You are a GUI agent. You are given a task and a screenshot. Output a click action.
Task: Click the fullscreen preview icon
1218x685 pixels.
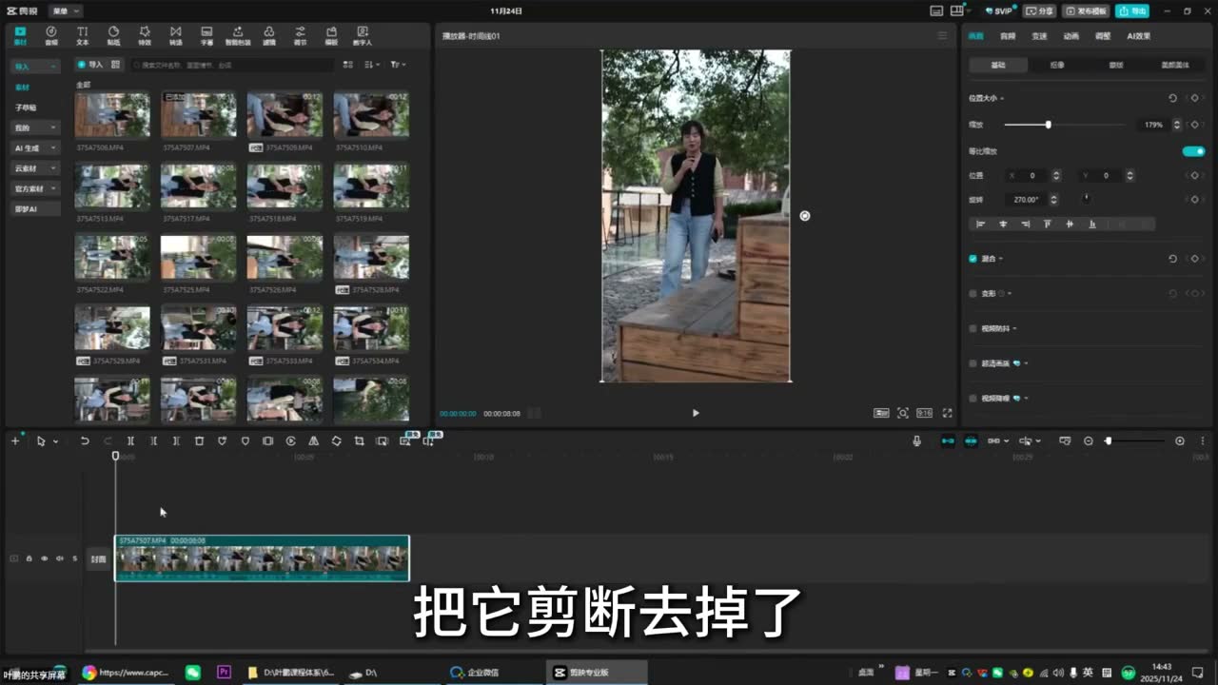click(x=947, y=413)
